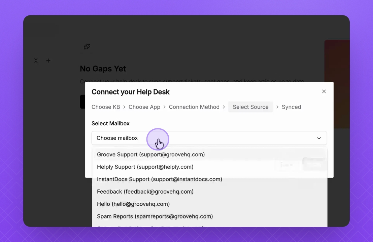Click the plus icon in sidebar
Viewport: 373px width, 242px height.
pos(48,61)
